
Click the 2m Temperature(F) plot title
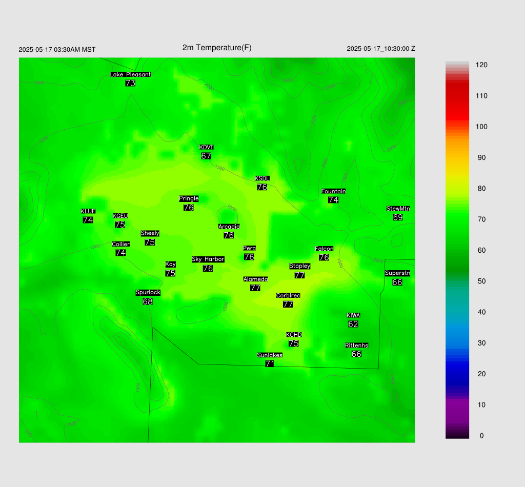pos(217,48)
